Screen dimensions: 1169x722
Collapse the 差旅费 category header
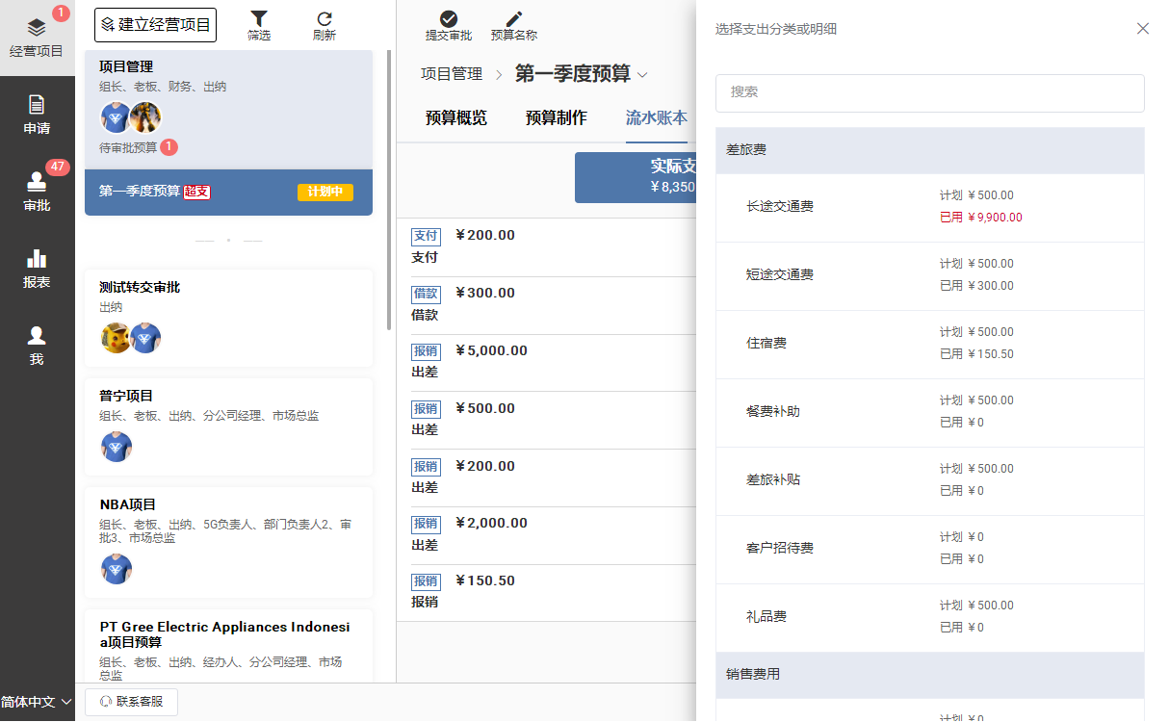tap(929, 150)
